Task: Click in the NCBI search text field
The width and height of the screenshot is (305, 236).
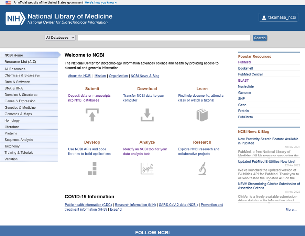Action: coord(164,38)
